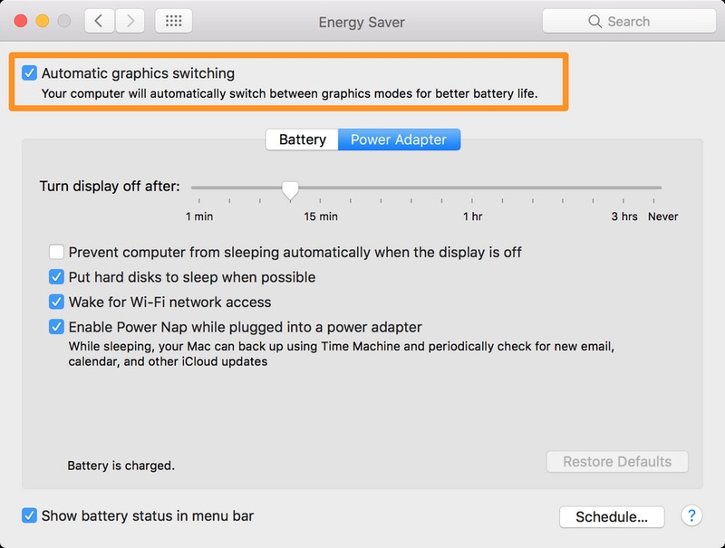The height and width of the screenshot is (548, 725).
Task: Switch to the Battery tab
Action: 302,139
